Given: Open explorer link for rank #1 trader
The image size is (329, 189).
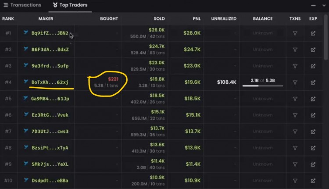Looking at the screenshot, I should [313, 33].
